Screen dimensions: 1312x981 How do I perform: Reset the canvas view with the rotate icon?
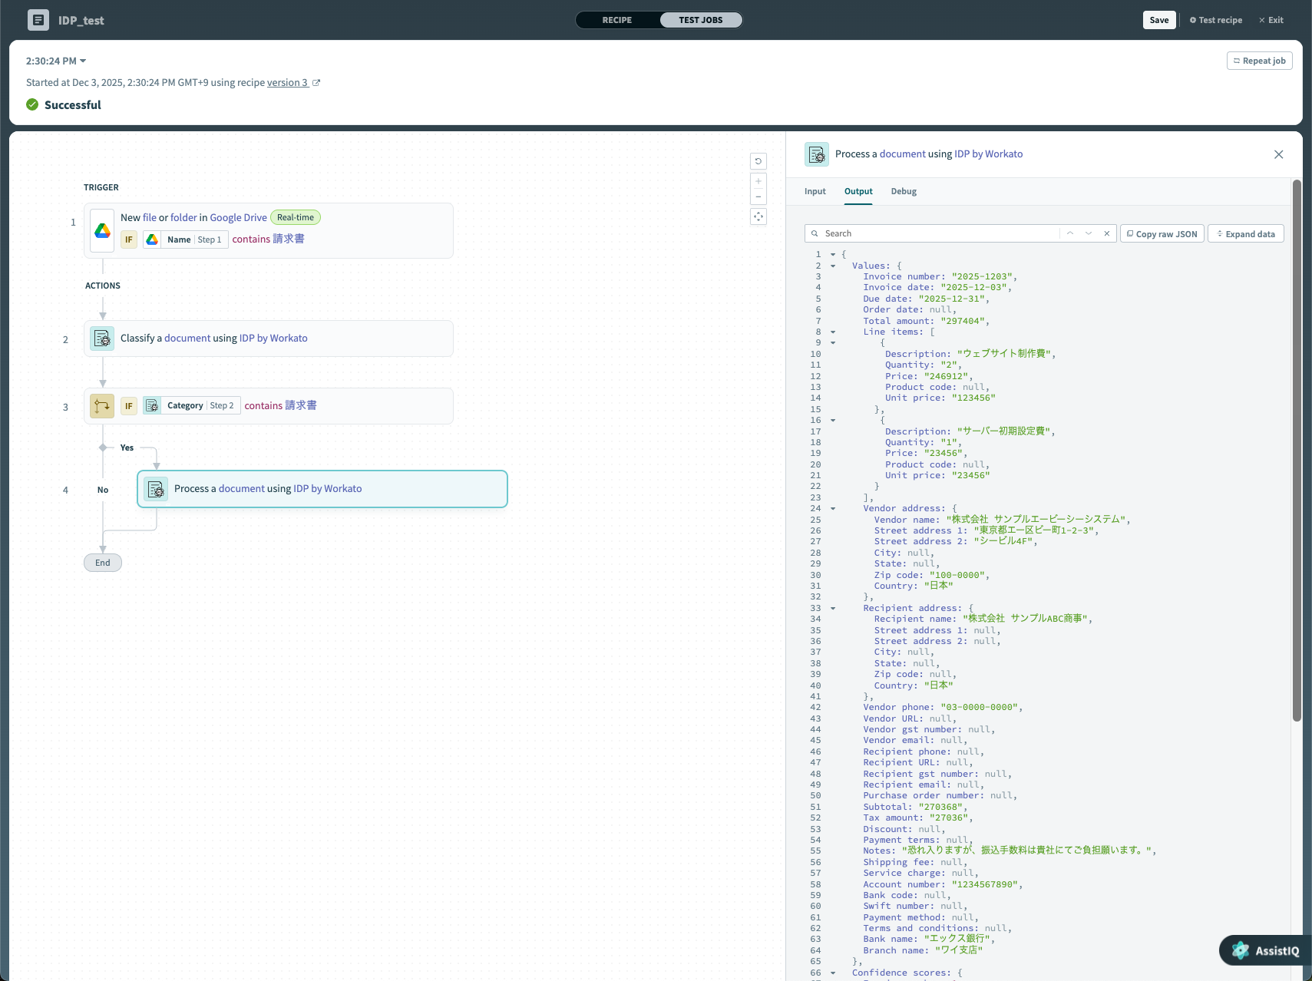pyautogui.click(x=758, y=161)
